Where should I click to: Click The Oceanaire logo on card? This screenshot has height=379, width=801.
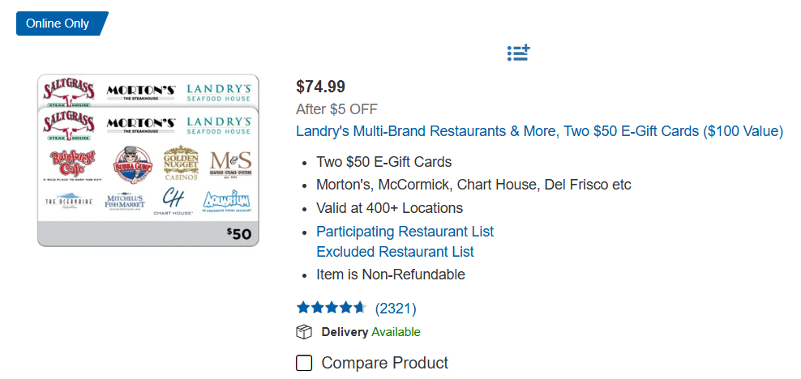[69, 201]
